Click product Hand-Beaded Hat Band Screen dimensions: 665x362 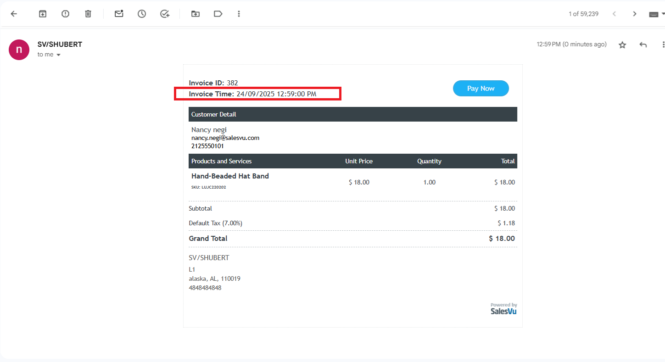point(230,176)
